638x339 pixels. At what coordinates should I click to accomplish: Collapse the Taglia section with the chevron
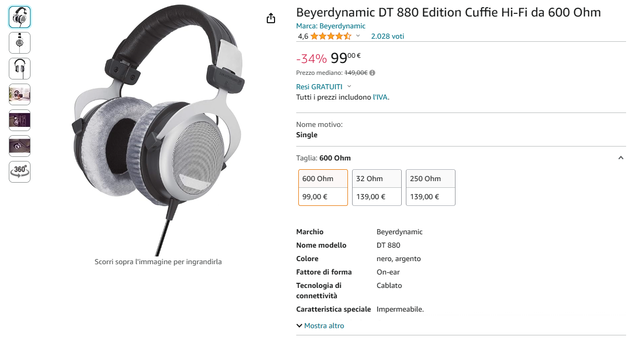pos(621,158)
